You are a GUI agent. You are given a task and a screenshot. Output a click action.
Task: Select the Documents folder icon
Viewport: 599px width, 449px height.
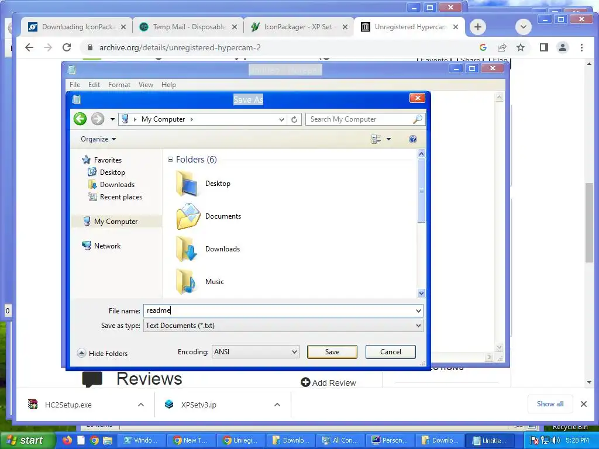188,216
